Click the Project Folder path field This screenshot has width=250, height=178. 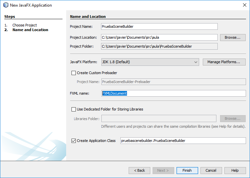click(x=159, y=46)
